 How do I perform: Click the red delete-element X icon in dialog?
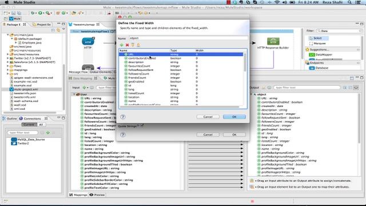[x=127, y=45]
